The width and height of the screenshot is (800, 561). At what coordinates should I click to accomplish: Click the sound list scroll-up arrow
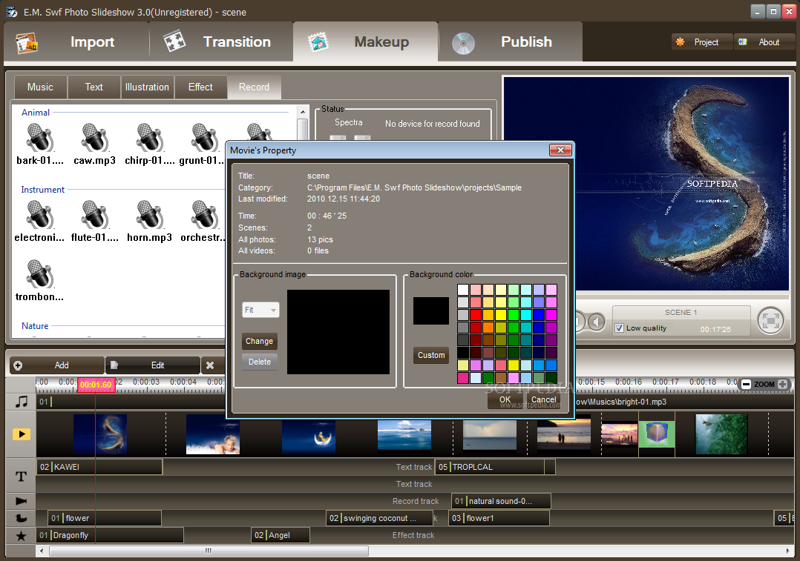click(303, 112)
